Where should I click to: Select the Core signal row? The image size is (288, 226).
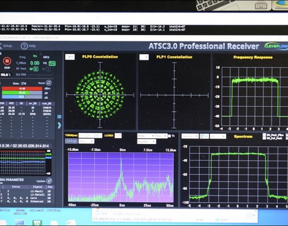click(x=27, y=198)
